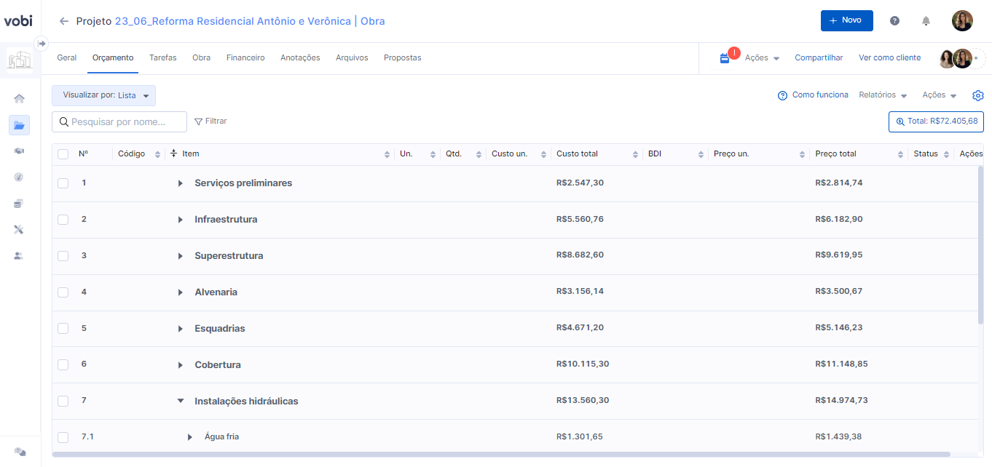Screen dimensions: 992x467
Task: Open the tools sidebar icon
Action: tap(19, 230)
